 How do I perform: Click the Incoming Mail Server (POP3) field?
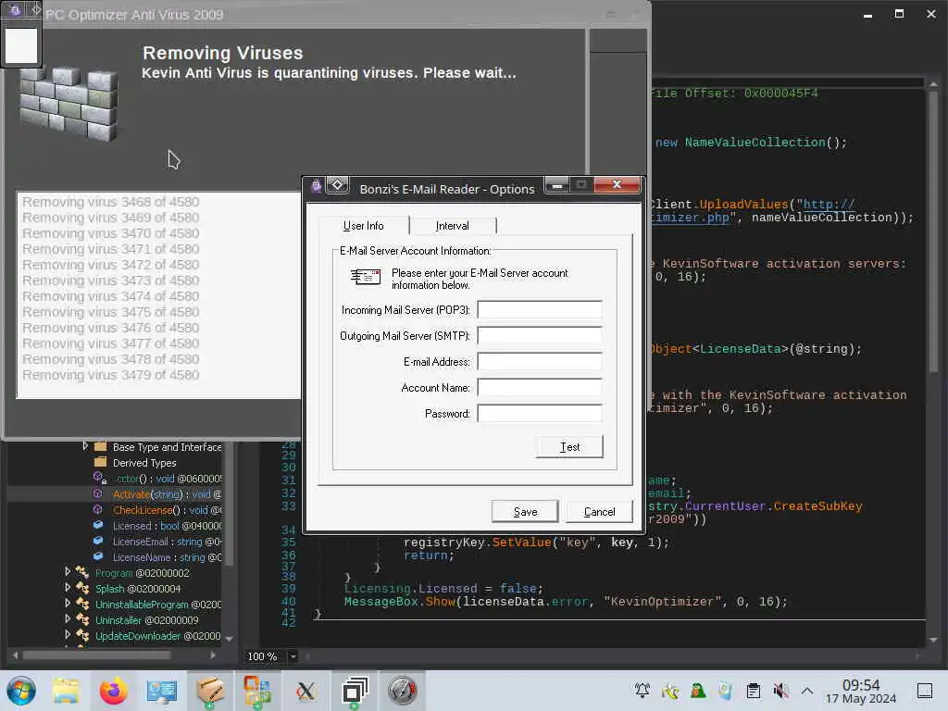(540, 309)
